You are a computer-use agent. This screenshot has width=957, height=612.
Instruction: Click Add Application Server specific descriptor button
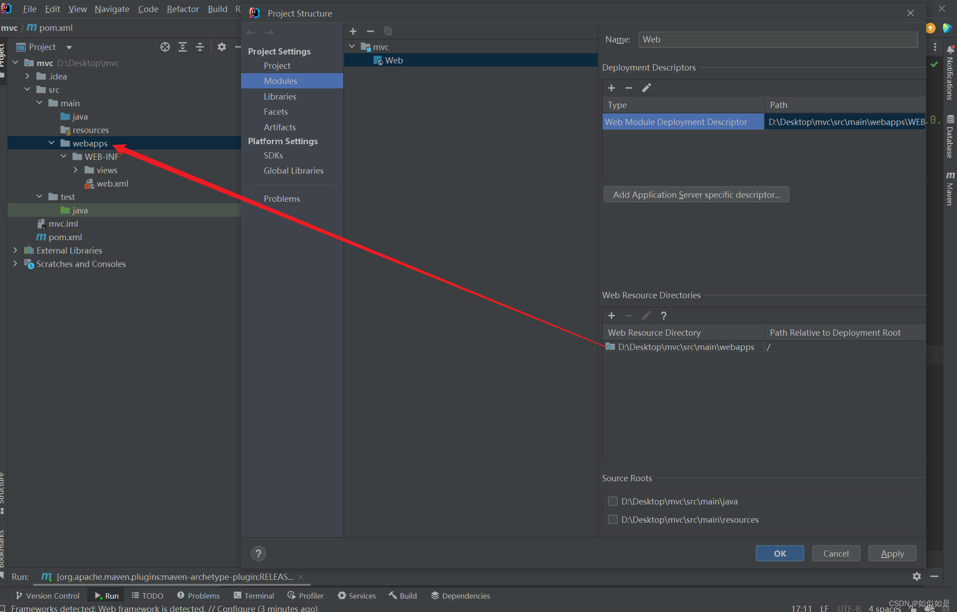[696, 195]
